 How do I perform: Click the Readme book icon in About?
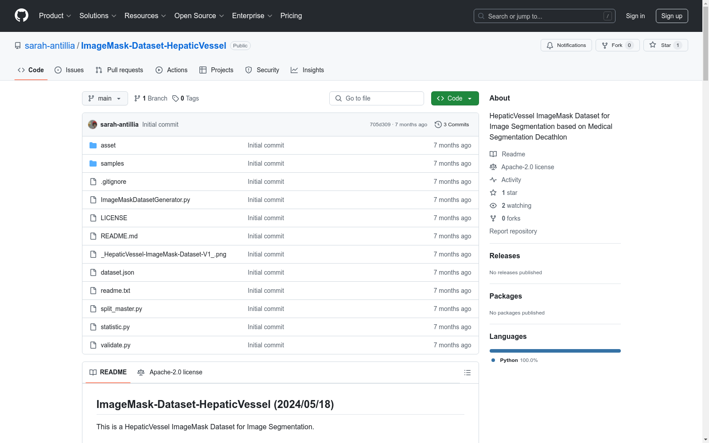click(493, 154)
